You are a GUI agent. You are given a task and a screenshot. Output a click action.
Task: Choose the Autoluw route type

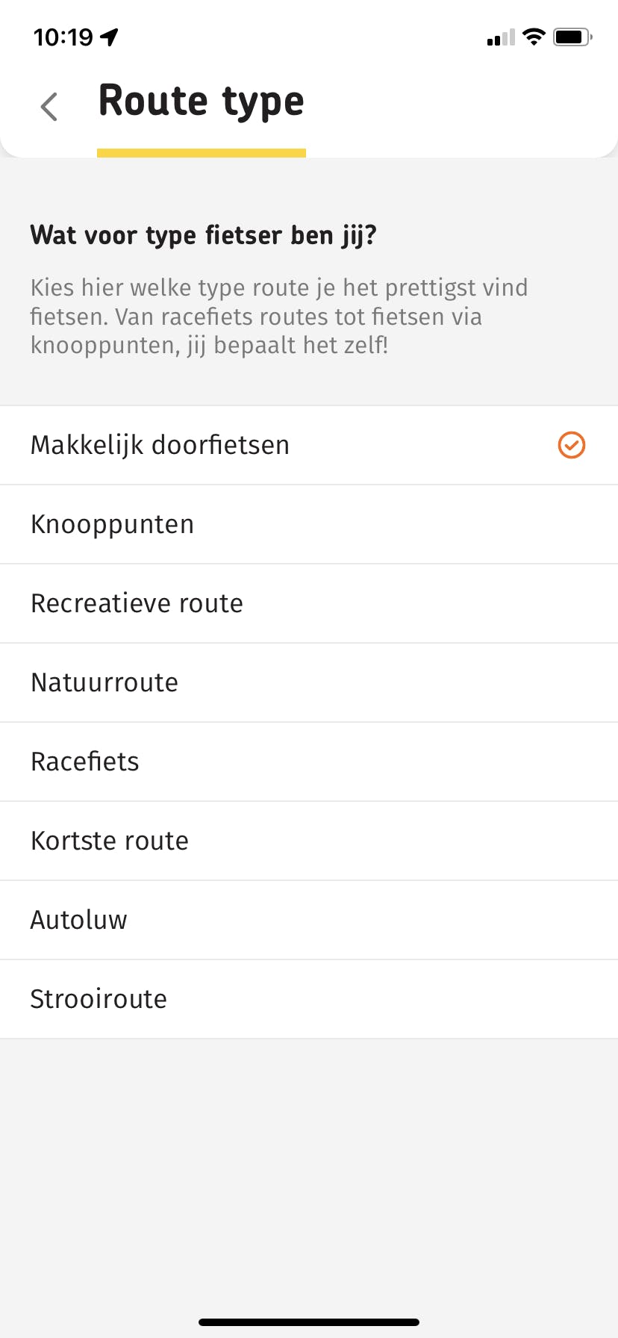click(x=79, y=920)
